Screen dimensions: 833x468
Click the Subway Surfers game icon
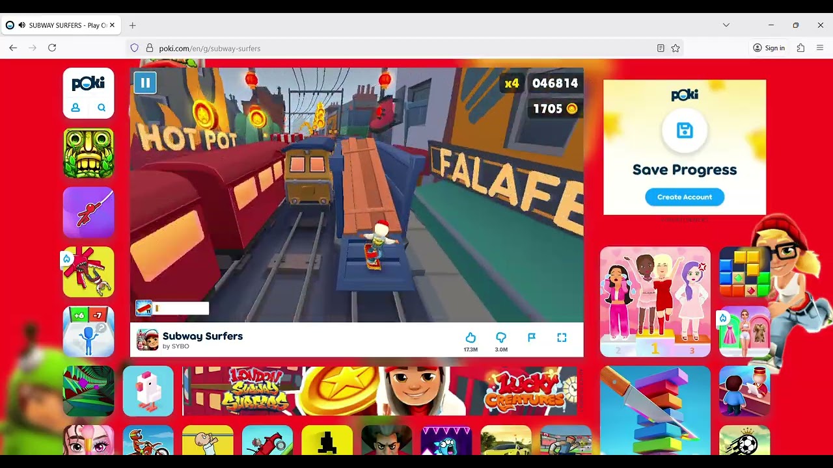(x=148, y=340)
